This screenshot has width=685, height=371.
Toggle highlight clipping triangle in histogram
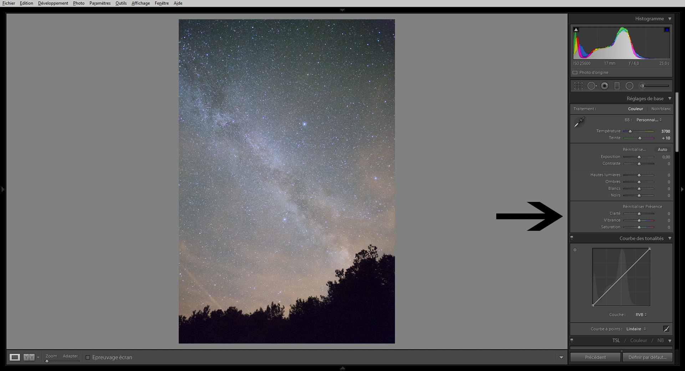(x=667, y=30)
